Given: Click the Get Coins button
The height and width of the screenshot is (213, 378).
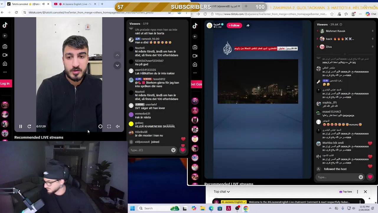Looking at the screenshot, I should click(x=196, y=84).
